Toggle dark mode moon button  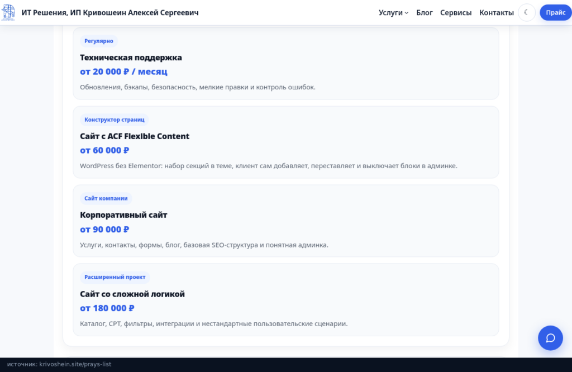click(x=526, y=12)
